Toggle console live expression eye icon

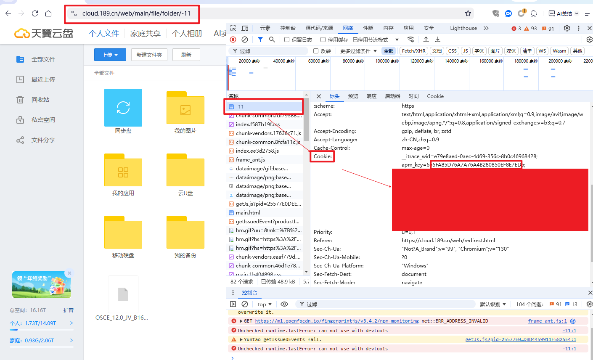coord(284,304)
